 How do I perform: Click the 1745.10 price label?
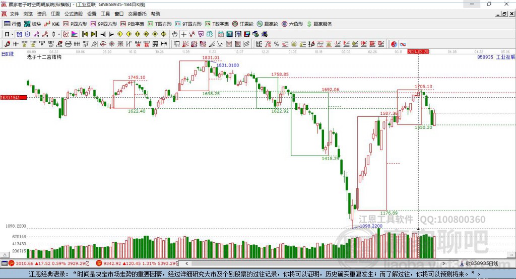click(x=137, y=78)
